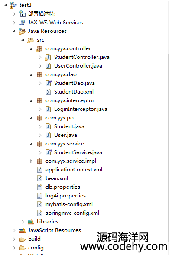
Task: Click the test3 project icon
Action: point(13,5)
